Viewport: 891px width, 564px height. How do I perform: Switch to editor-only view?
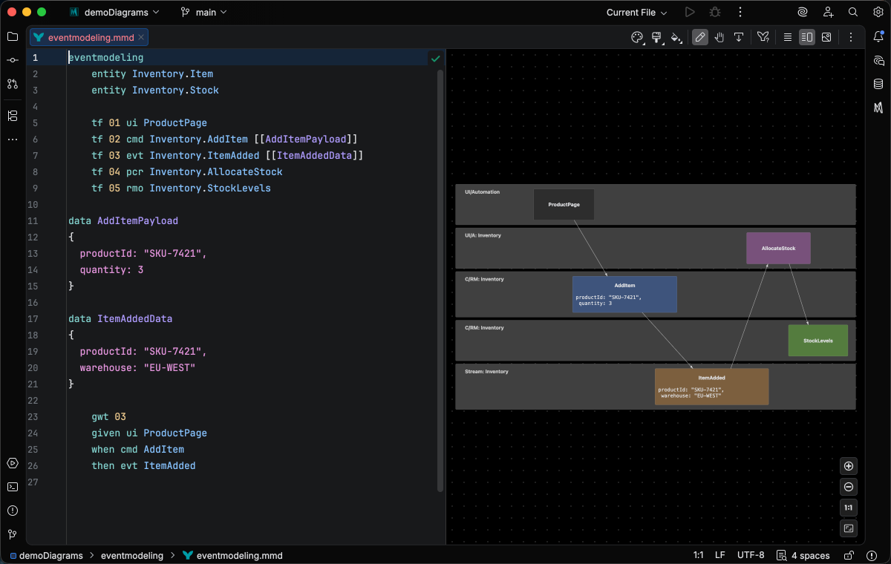pos(788,37)
